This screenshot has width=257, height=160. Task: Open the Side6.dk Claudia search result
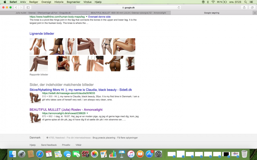click(81, 90)
